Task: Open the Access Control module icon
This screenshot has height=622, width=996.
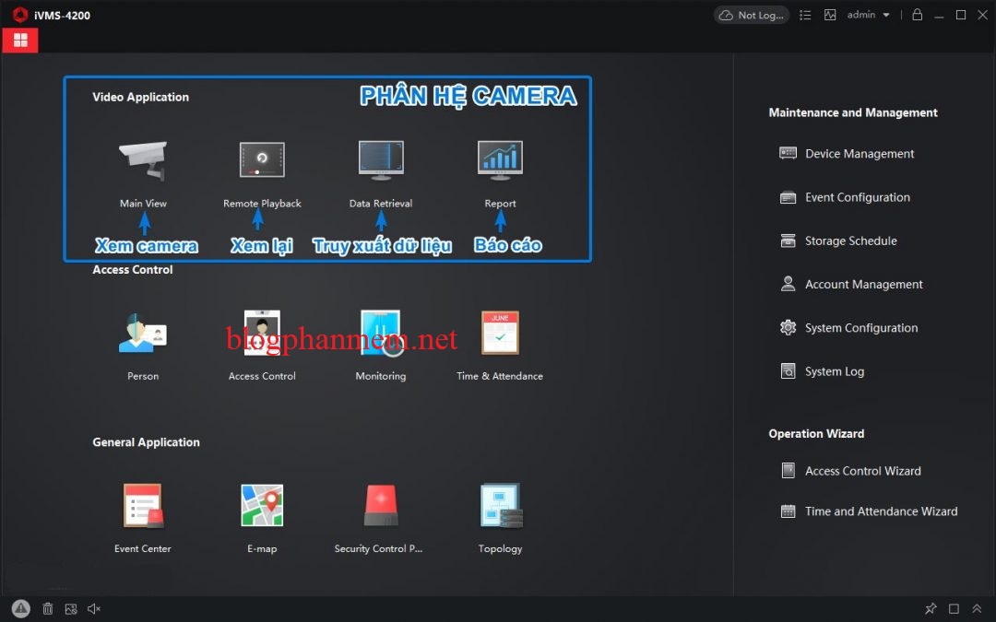Action: 262,333
